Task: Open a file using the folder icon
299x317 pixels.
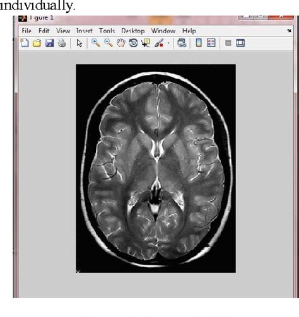Action: [x=37, y=43]
